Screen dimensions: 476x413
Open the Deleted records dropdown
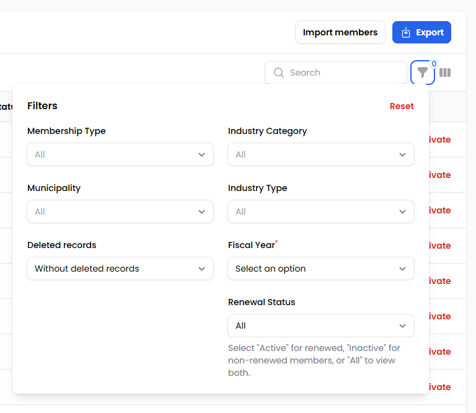(x=120, y=269)
